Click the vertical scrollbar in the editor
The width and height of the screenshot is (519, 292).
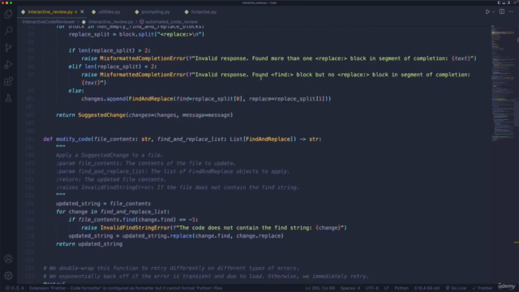[517, 113]
